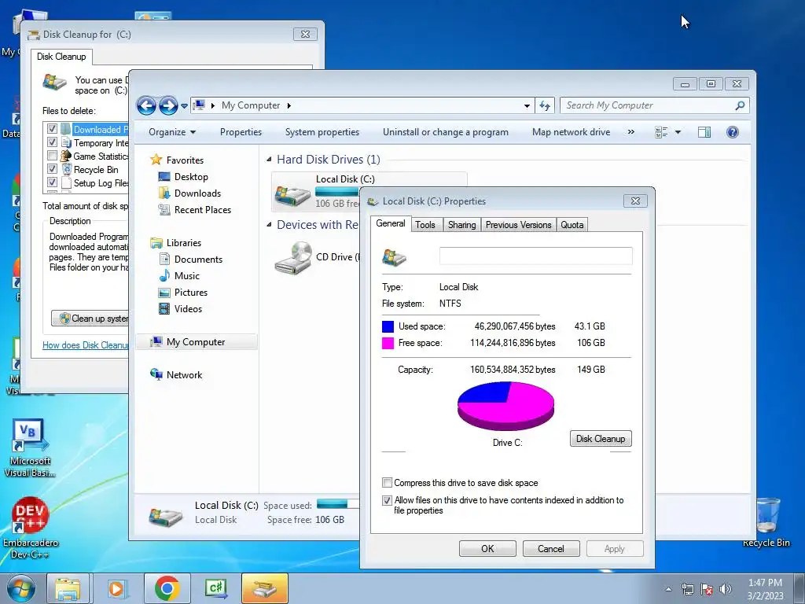Select the General tab in Properties
The height and width of the screenshot is (604, 805).
point(390,223)
